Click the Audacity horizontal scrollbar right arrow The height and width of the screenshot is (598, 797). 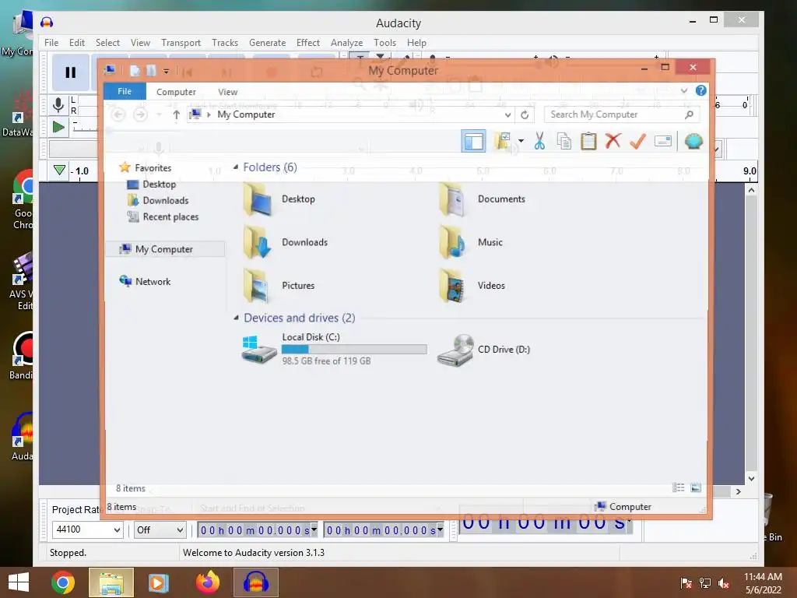tap(739, 491)
